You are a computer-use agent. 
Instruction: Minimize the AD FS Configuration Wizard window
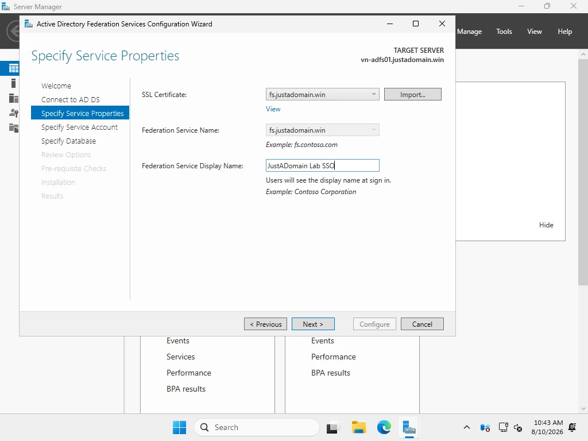pos(390,24)
